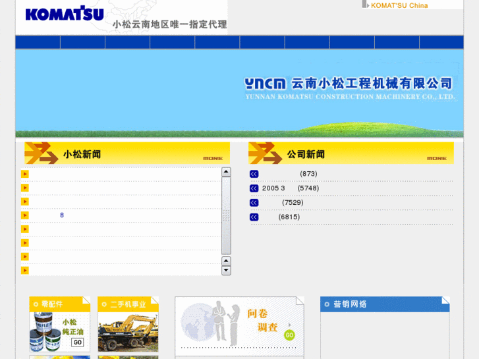Click MORE in the 公司新闻 header
The image size is (479, 359).
point(437,158)
